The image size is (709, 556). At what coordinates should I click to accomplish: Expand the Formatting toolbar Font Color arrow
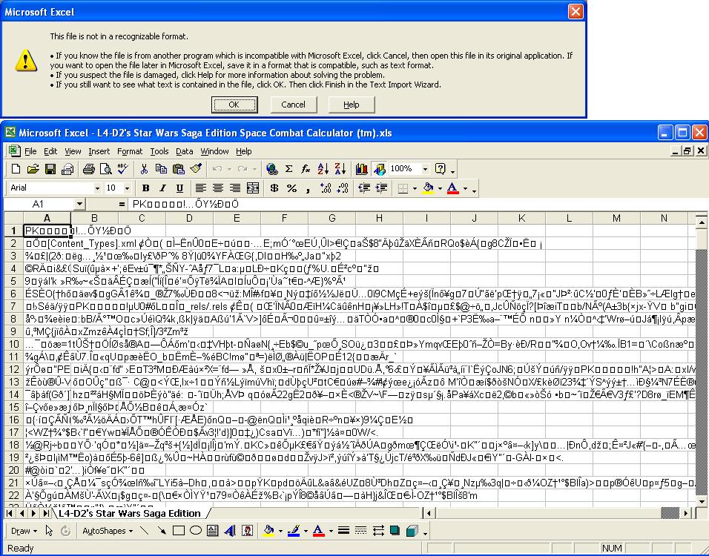click(x=465, y=188)
